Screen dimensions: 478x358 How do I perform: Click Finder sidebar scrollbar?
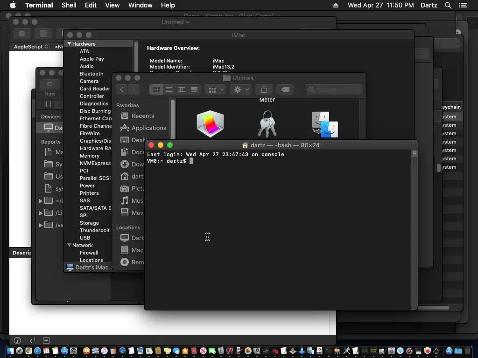(x=173, y=119)
